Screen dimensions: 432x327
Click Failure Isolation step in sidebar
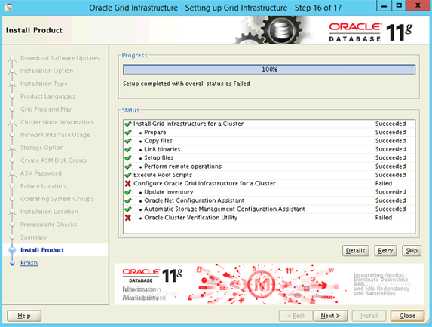pyautogui.click(x=43, y=186)
